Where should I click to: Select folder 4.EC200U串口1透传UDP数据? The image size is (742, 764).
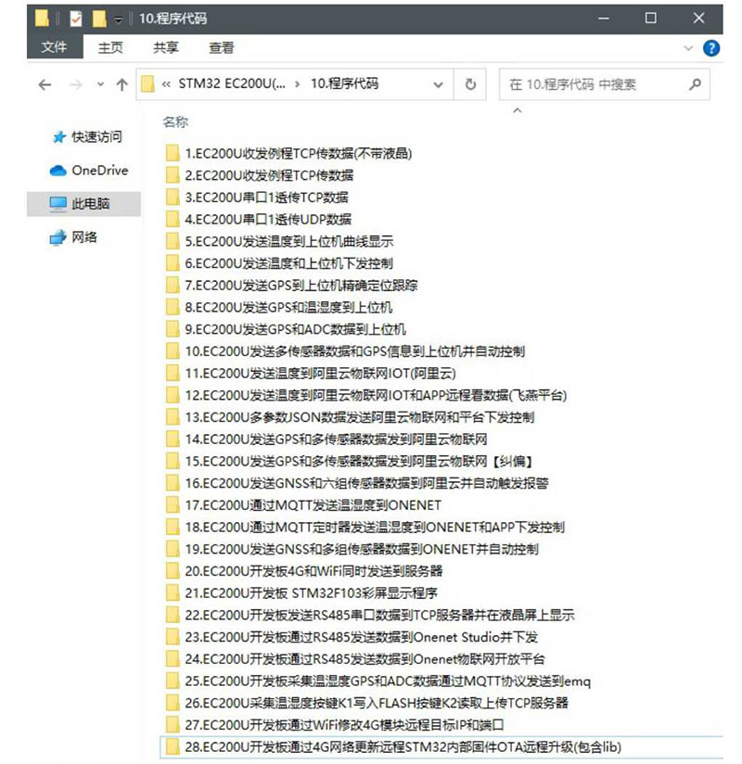(x=268, y=219)
